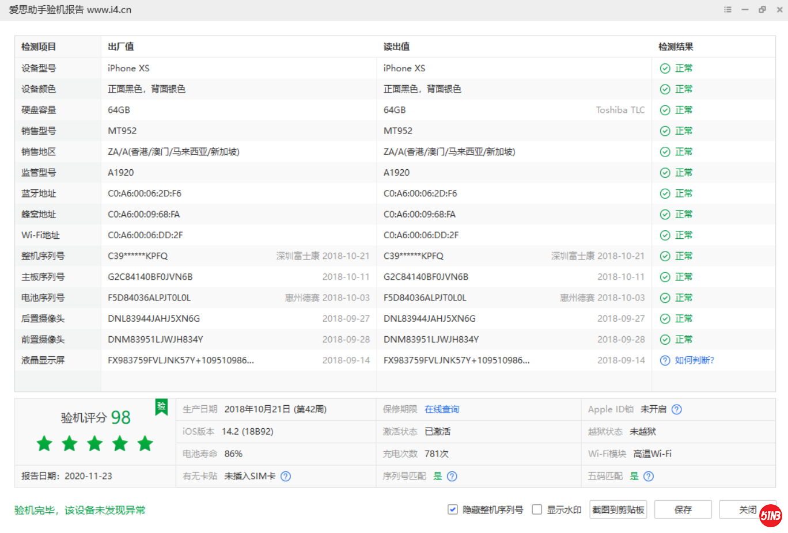Viewport: 788px width, 533px height.
Task: Click the question icon in 液晶显示屏 row
Action: 665,360
